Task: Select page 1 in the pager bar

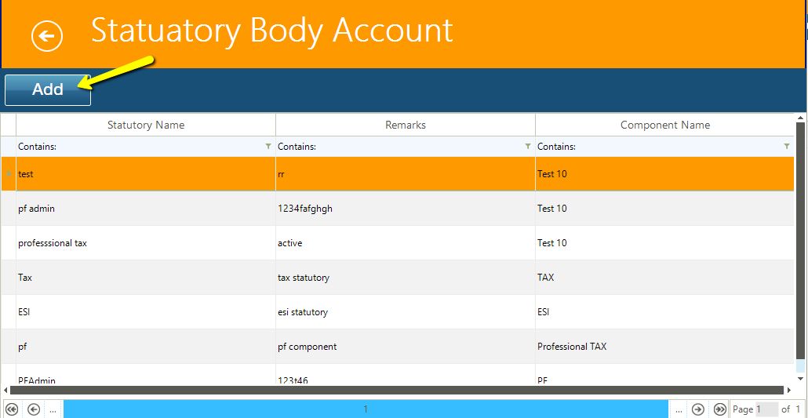Action: (x=366, y=409)
